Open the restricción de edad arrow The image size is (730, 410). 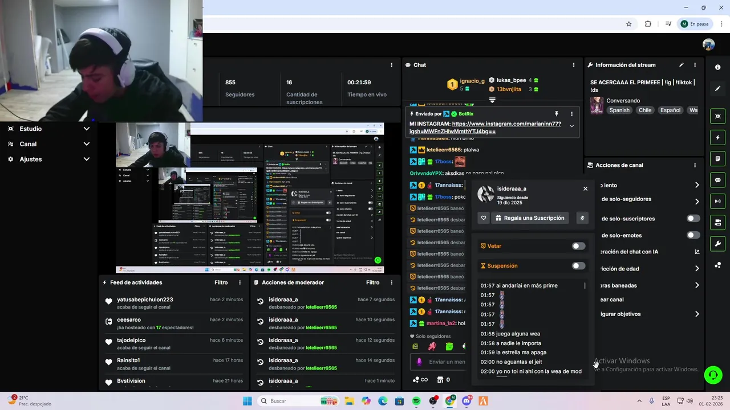tap(696, 269)
